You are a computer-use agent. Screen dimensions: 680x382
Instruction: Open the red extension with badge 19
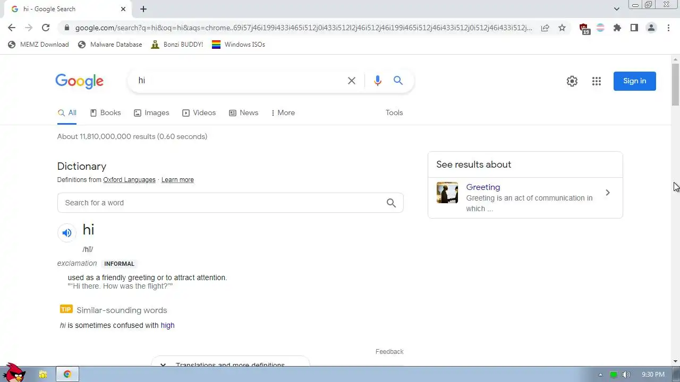coord(584,28)
